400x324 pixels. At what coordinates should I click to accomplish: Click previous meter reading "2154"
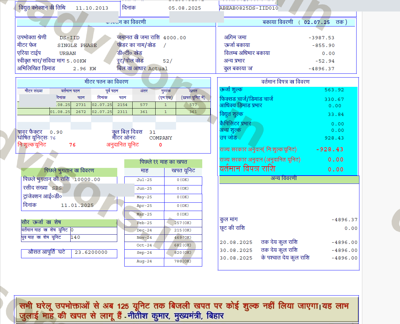pos(122,105)
